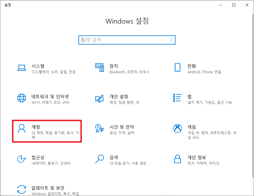Select the 전화 phone icon
The image size is (254, 196).
[178, 68]
